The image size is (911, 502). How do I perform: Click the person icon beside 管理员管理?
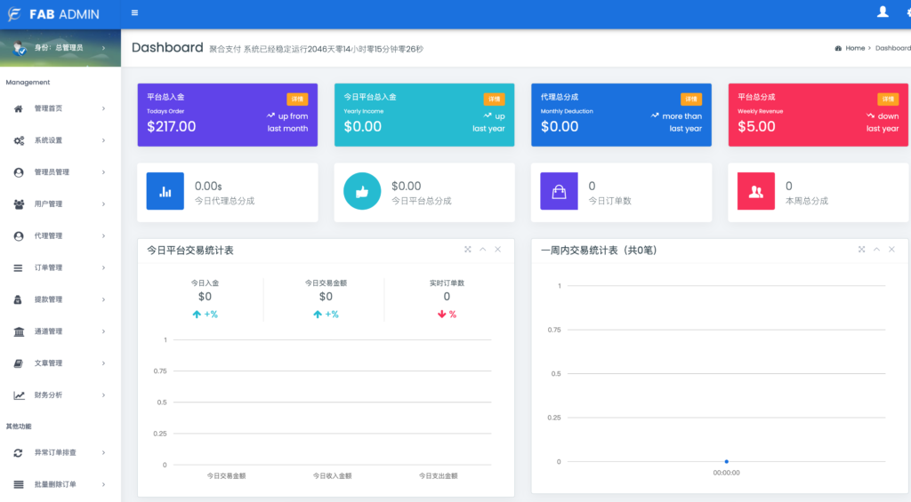click(19, 172)
